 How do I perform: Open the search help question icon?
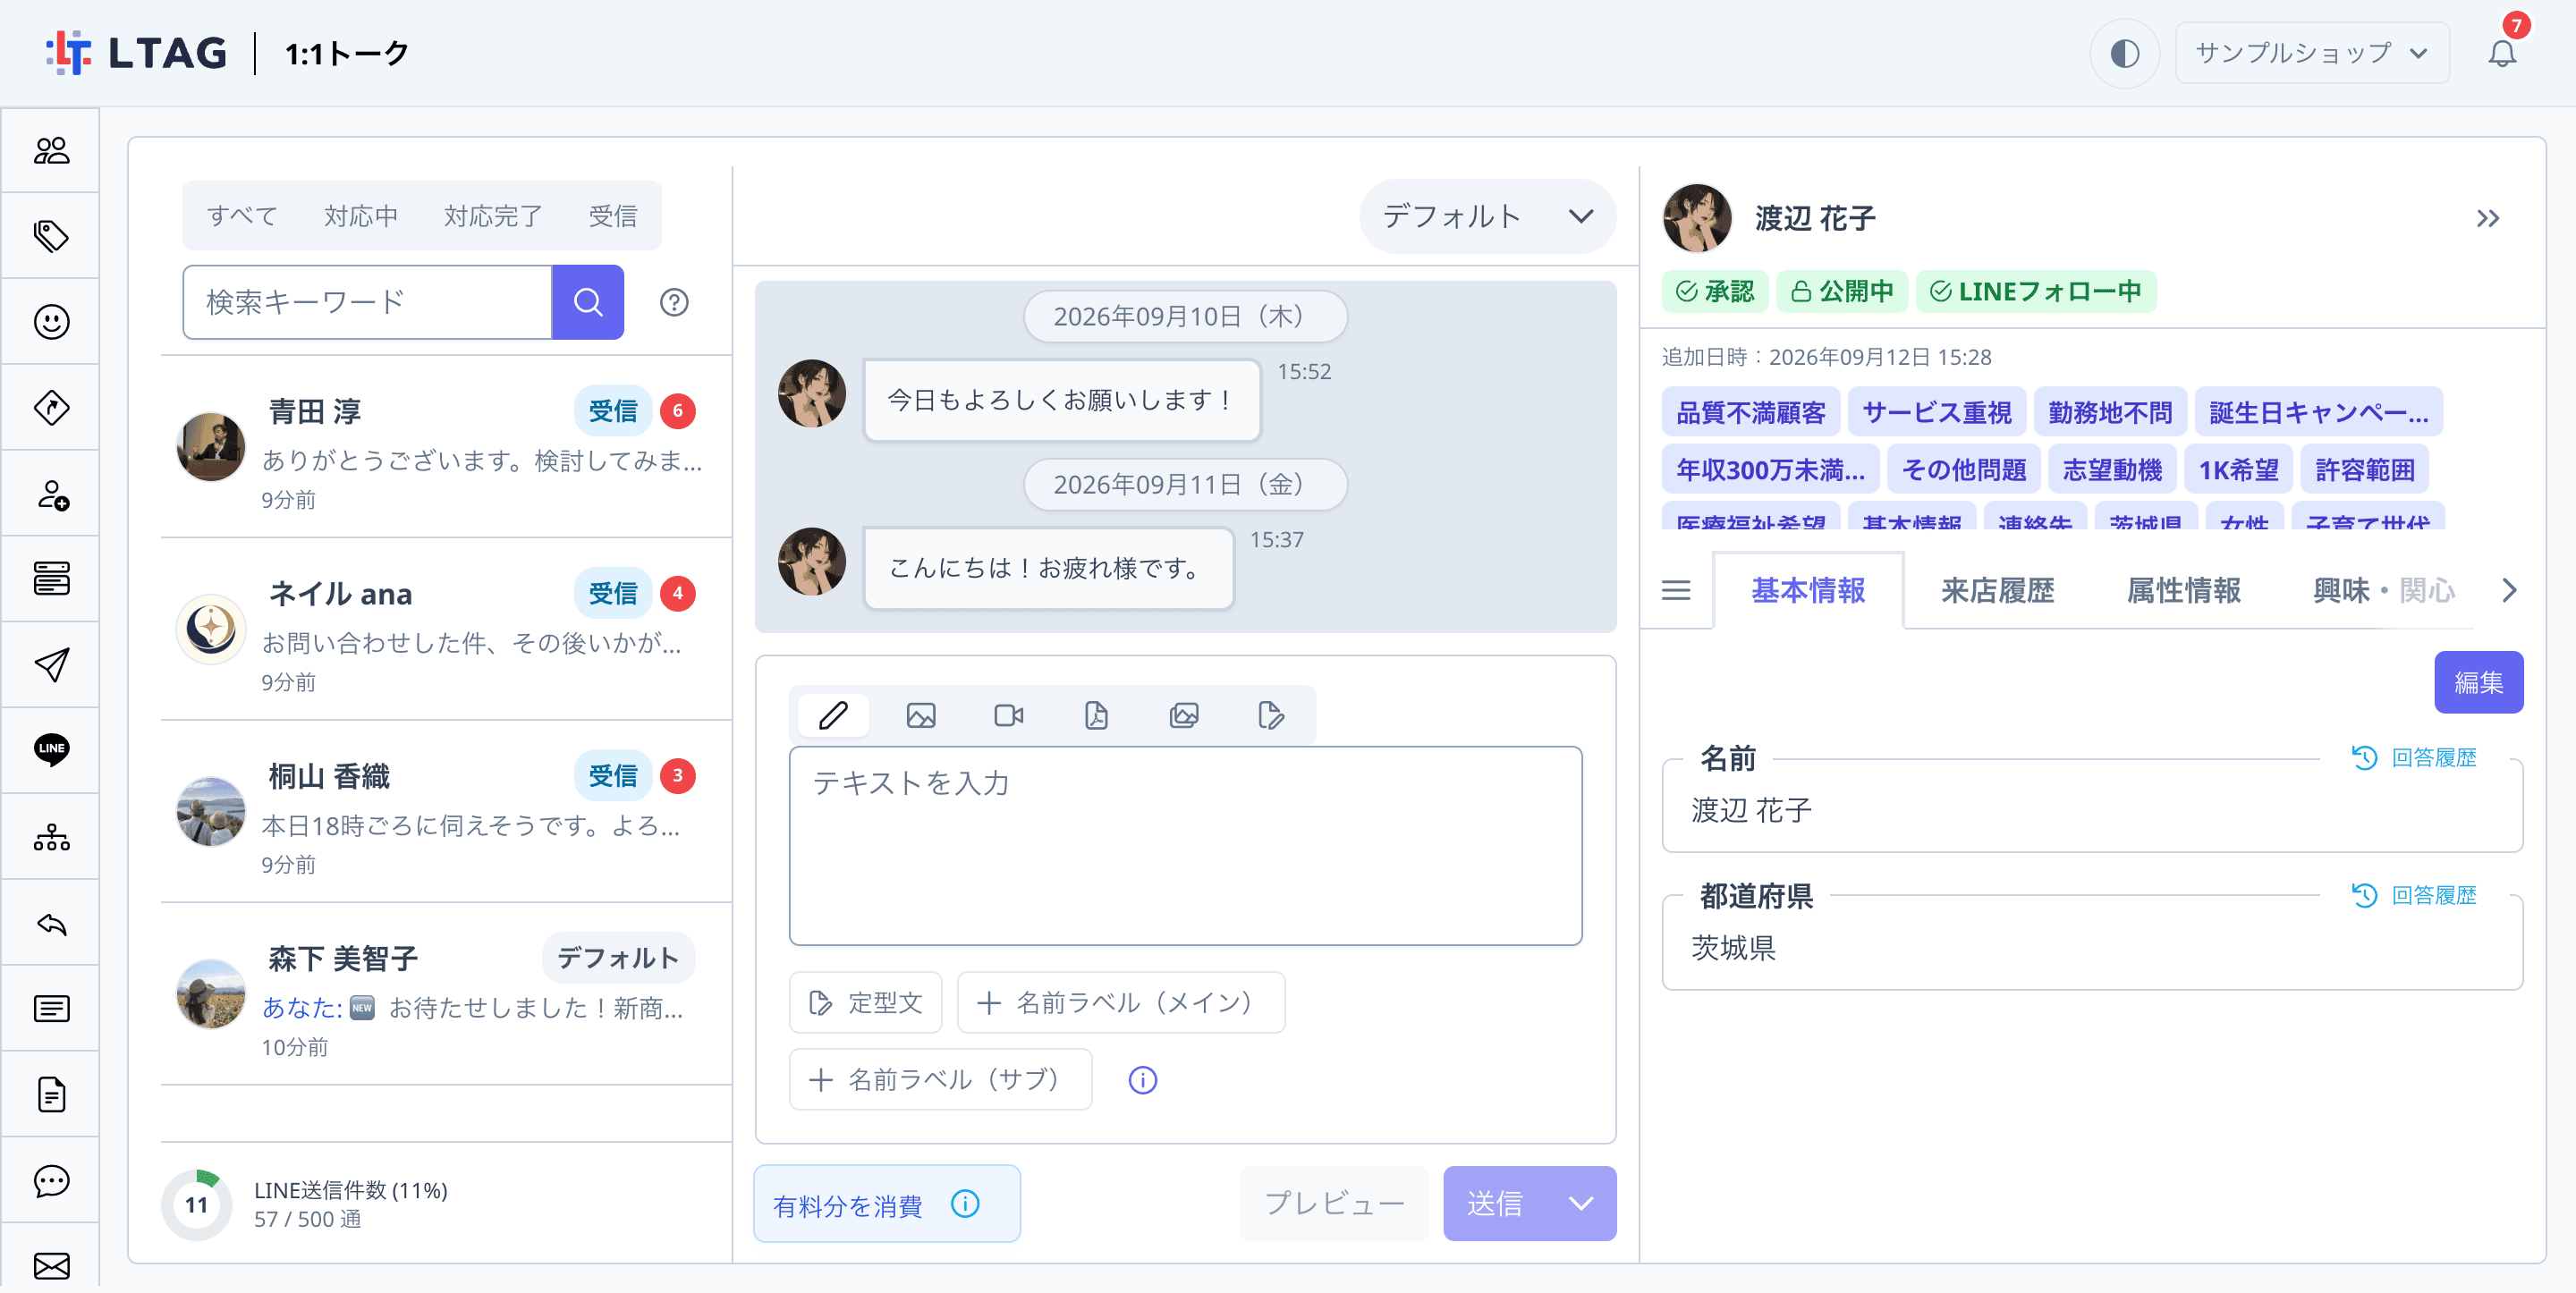(x=674, y=302)
